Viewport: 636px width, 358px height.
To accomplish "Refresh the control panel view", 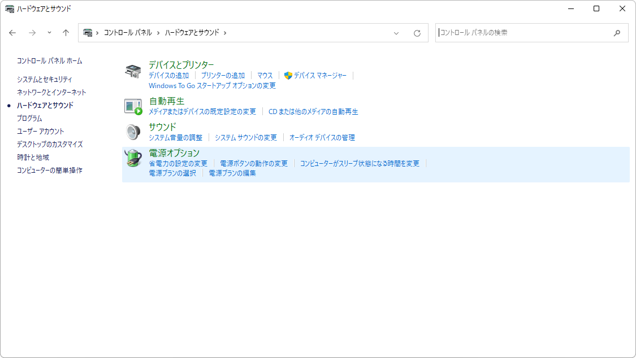I will click(417, 33).
